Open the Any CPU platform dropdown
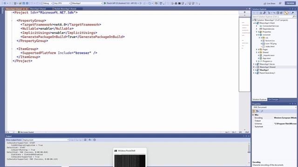 point(62,3)
